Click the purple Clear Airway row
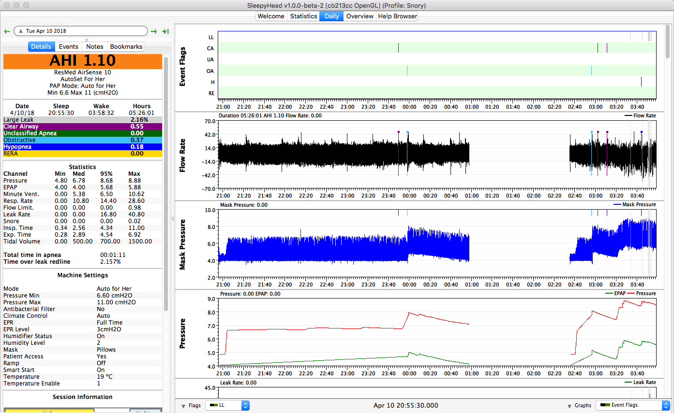This screenshot has width=674, height=413. point(83,126)
